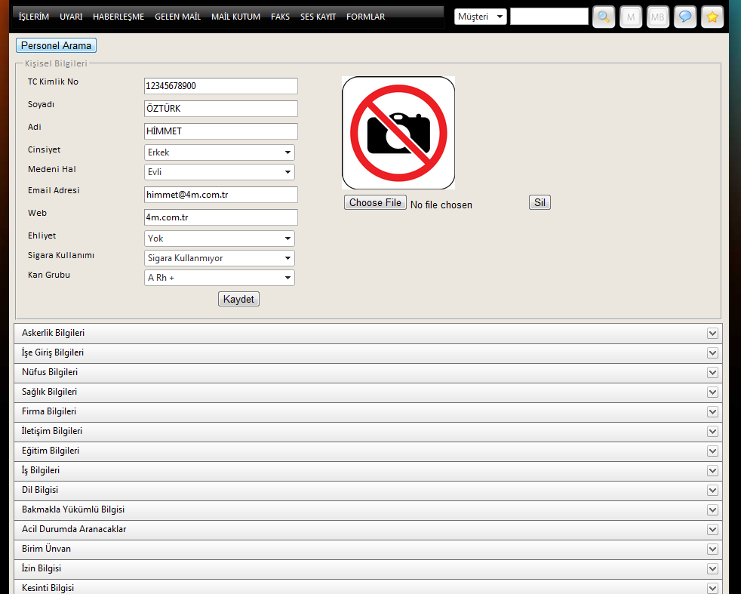Image resolution: width=741 pixels, height=594 pixels.
Task: Click the star favorites icon
Action: pyautogui.click(x=712, y=17)
